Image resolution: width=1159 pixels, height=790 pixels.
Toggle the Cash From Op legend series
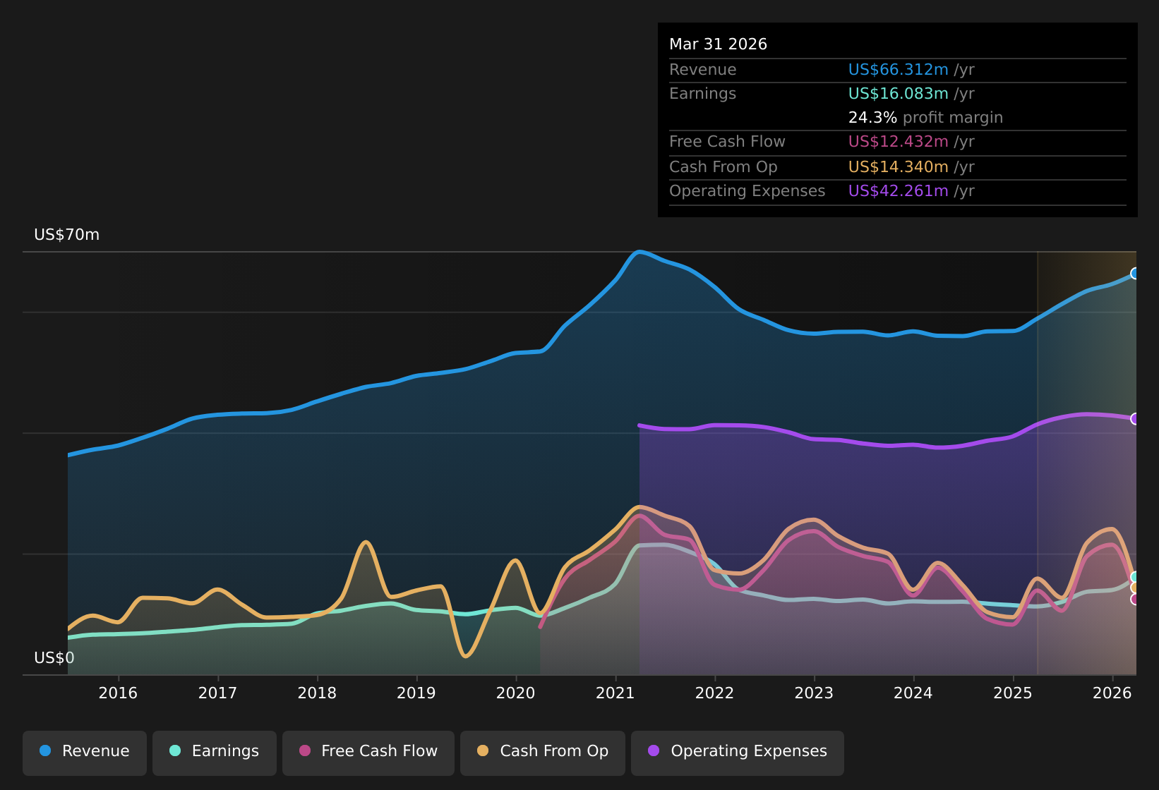pos(543,753)
